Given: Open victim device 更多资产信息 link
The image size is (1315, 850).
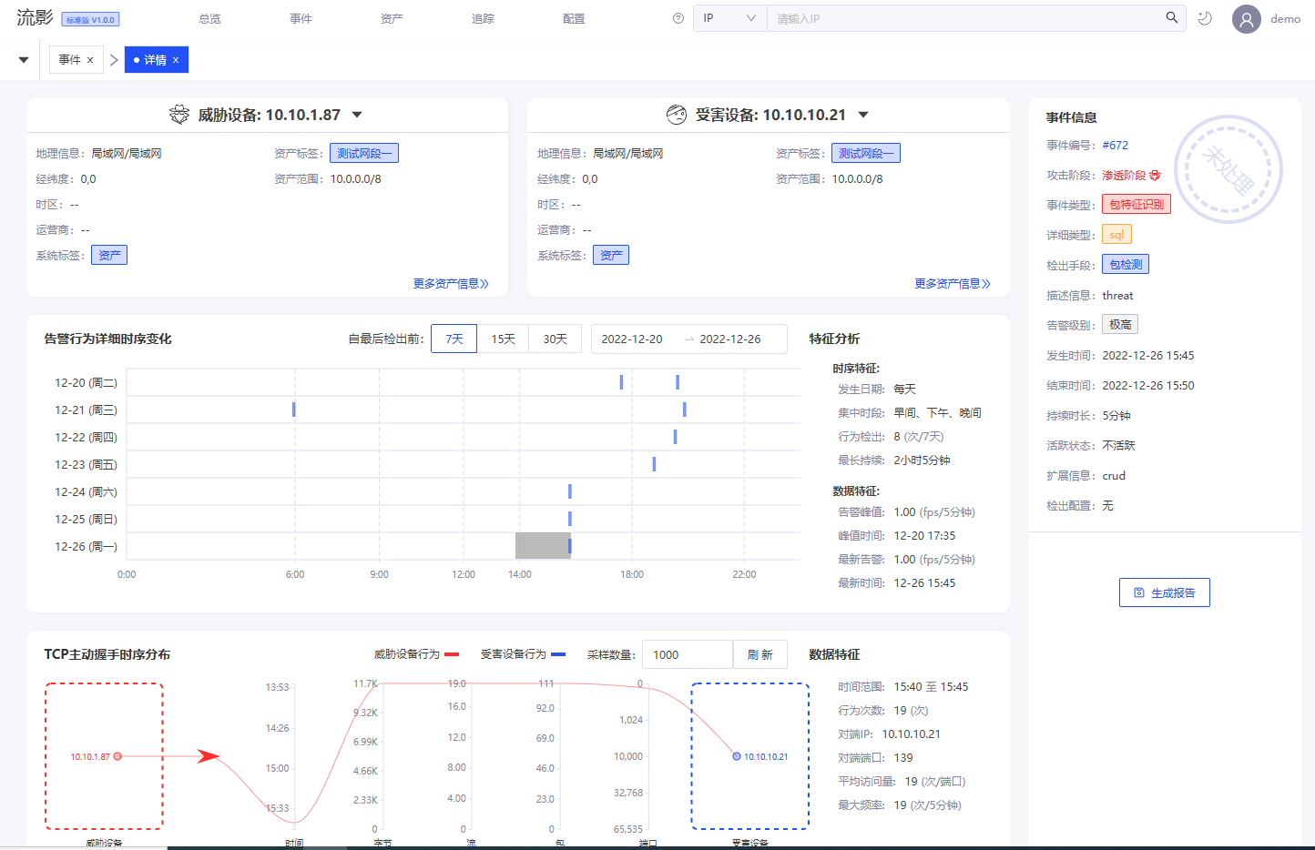Looking at the screenshot, I should tap(953, 284).
